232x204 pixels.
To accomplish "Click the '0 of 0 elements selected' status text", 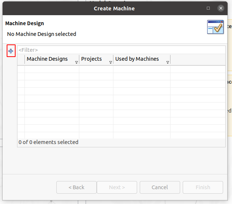I will point(49,142).
